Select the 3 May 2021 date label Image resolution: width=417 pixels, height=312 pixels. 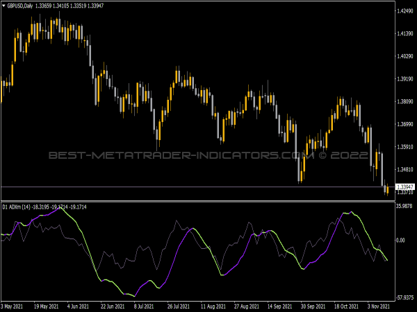12,306
